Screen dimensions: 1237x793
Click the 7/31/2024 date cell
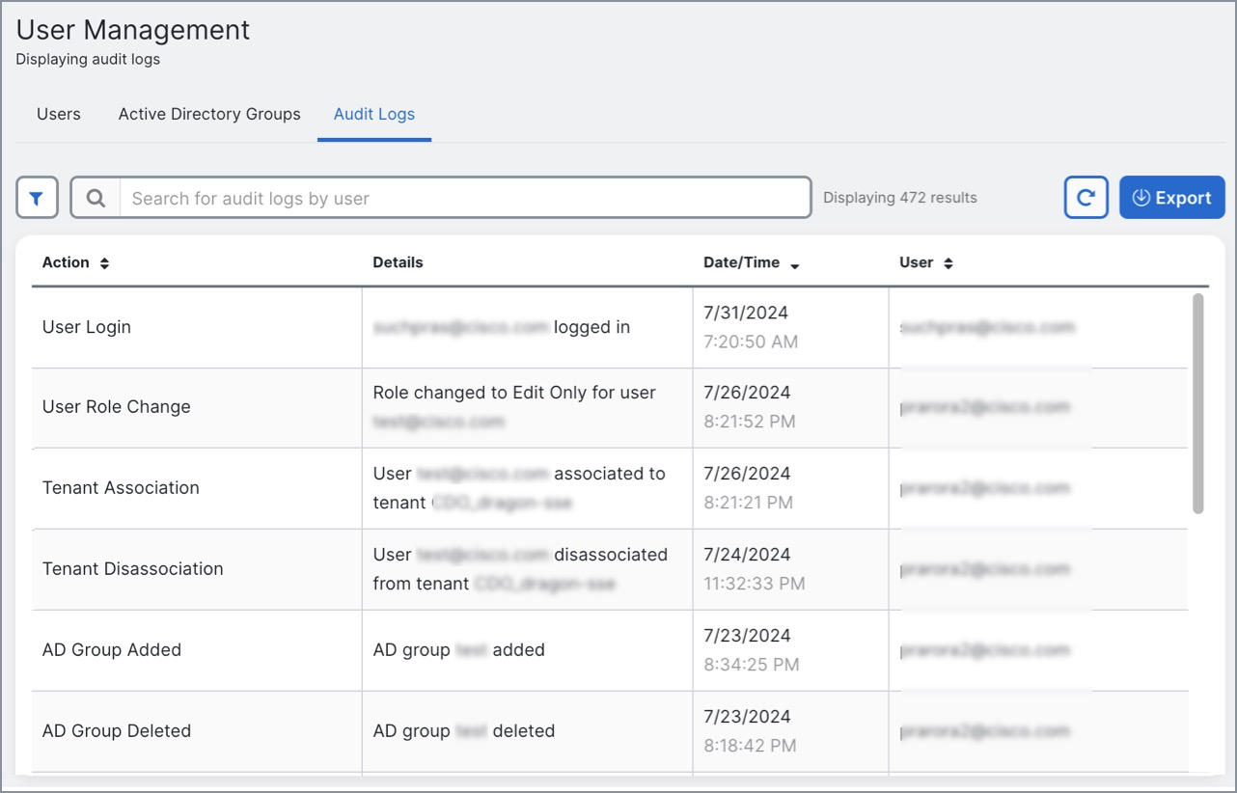coord(746,313)
